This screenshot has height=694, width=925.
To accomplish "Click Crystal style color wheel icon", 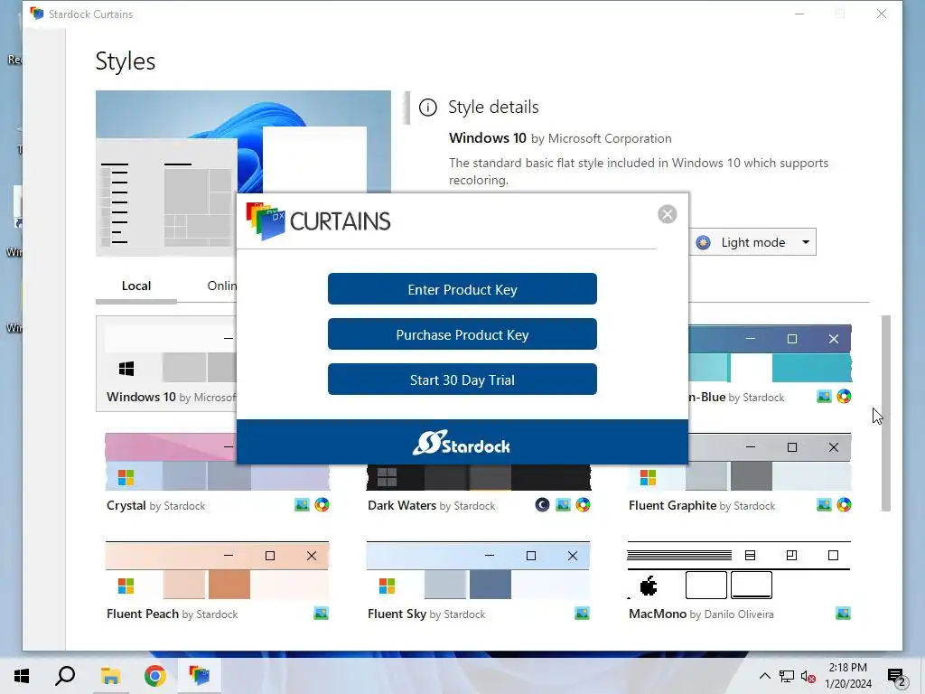I will tap(322, 504).
